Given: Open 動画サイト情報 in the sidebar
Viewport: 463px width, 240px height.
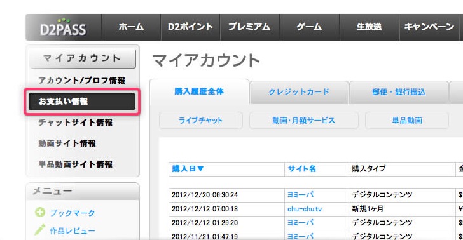Looking at the screenshot, I should click(x=67, y=143).
